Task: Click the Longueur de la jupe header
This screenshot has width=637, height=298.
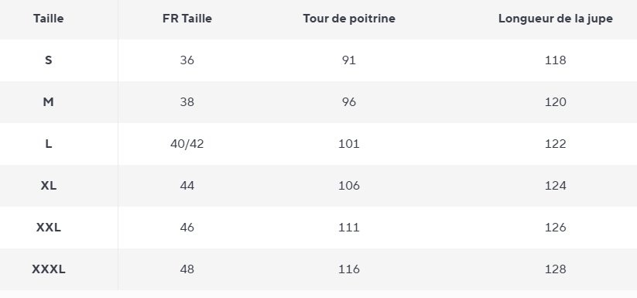Action: click(x=556, y=19)
